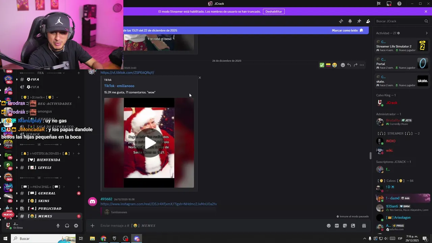
Task: Open the instagram.com reel link
Action: click(159, 204)
